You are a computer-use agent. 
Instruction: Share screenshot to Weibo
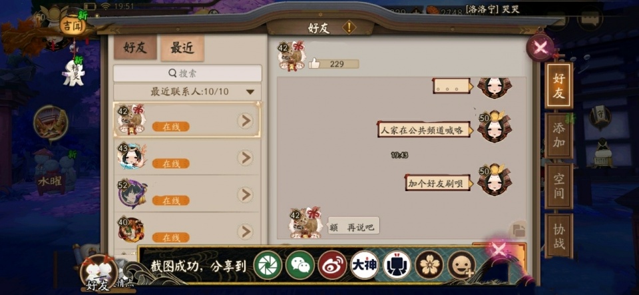[332, 265]
